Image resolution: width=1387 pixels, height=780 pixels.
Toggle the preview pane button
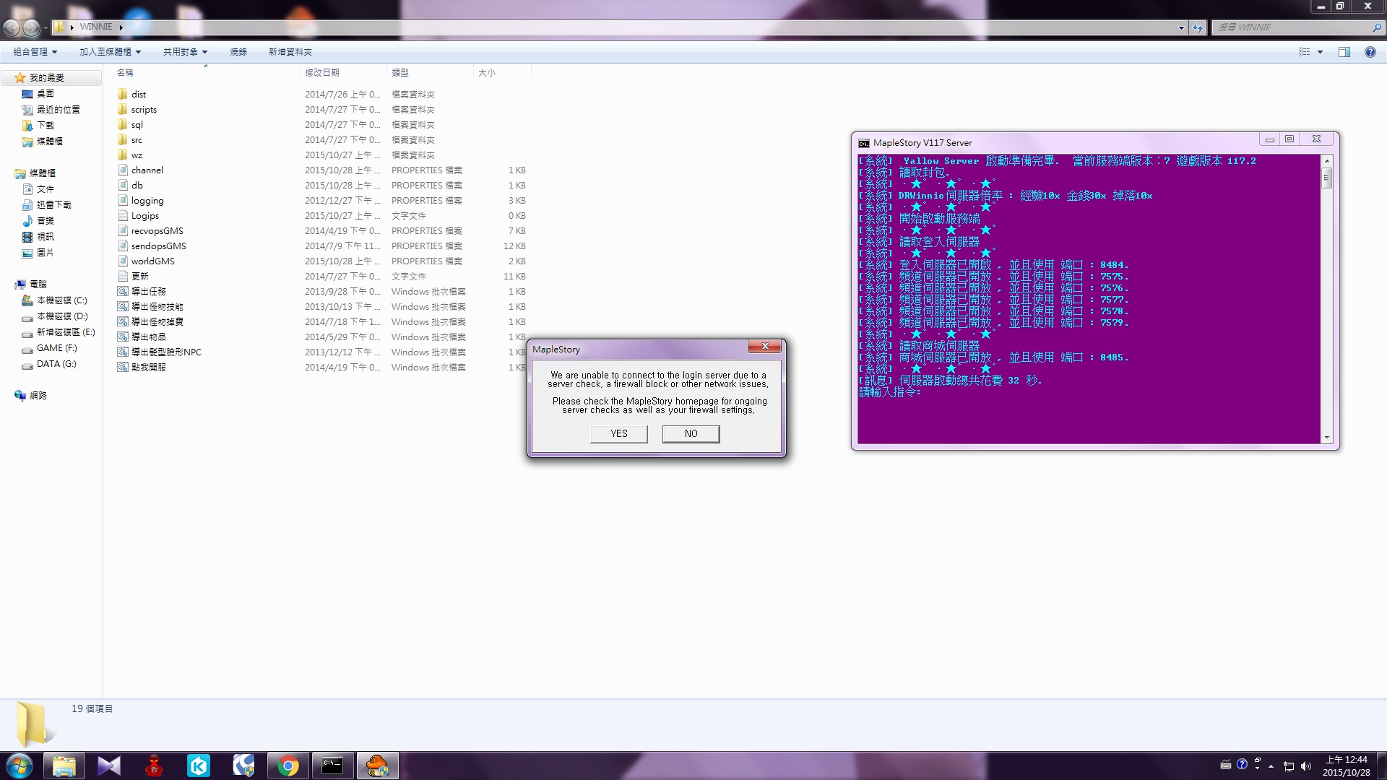[x=1344, y=52]
